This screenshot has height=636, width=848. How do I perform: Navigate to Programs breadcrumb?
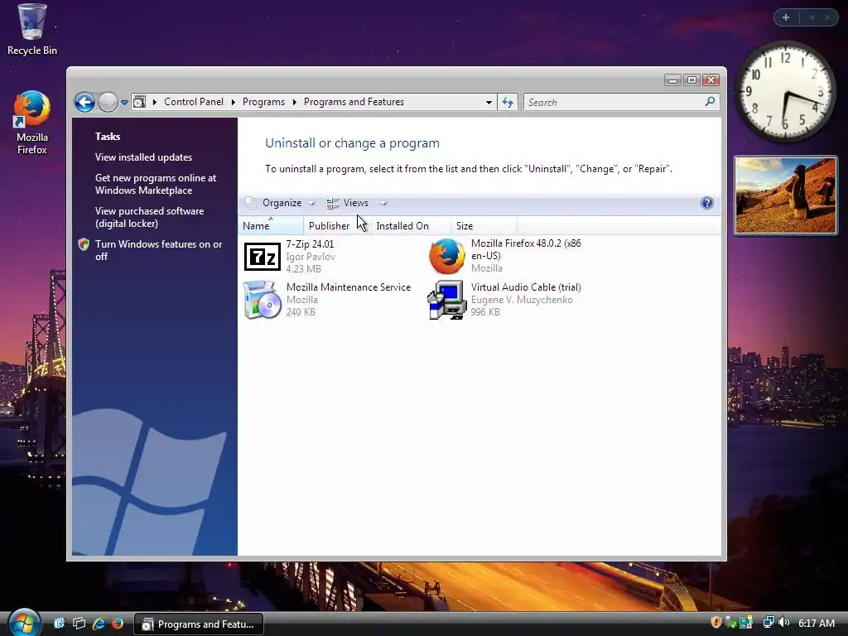(263, 102)
